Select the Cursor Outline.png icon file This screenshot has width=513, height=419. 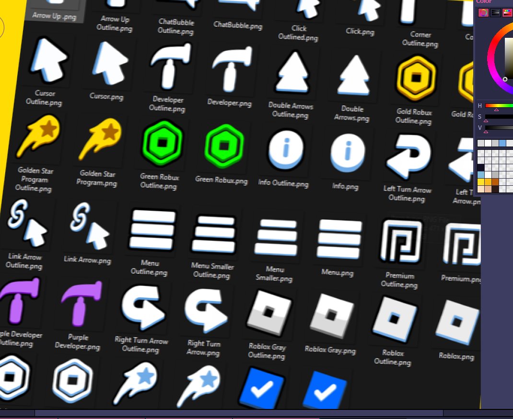[x=48, y=60]
